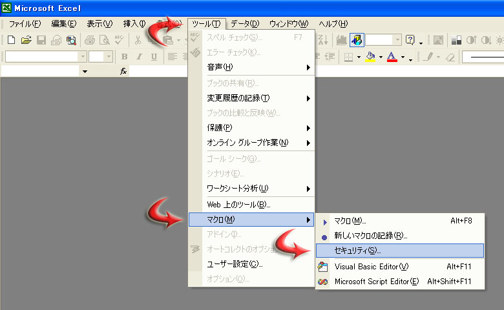Screen dimensions: 504x310
Task: Open the ウィンドウ(W) menu
Action: pyautogui.click(x=289, y=23)
